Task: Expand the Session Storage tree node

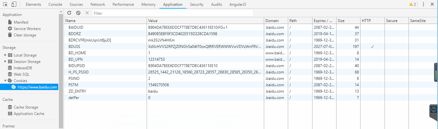Action: click(5, 62)
